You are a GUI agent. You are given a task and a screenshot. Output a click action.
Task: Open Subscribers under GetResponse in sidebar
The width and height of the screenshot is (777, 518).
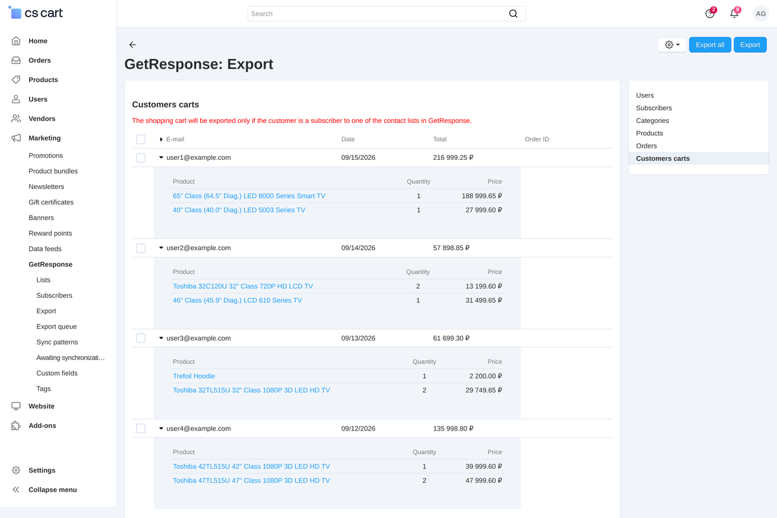tap(54, 295)
